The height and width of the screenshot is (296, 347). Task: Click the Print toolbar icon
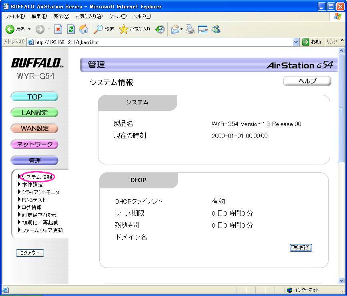tap(190, 29)
